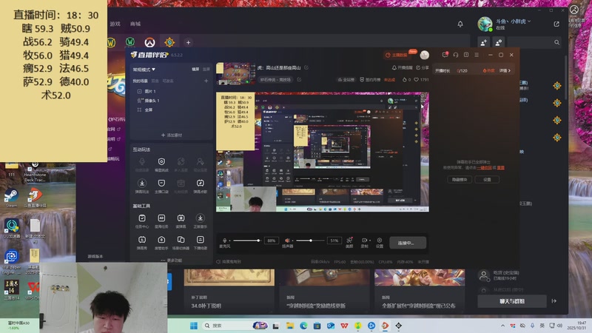This screenshot has width=592, height=333.
Task: Click the shield icon in 互动玩法 section
Action: [161, 161]
